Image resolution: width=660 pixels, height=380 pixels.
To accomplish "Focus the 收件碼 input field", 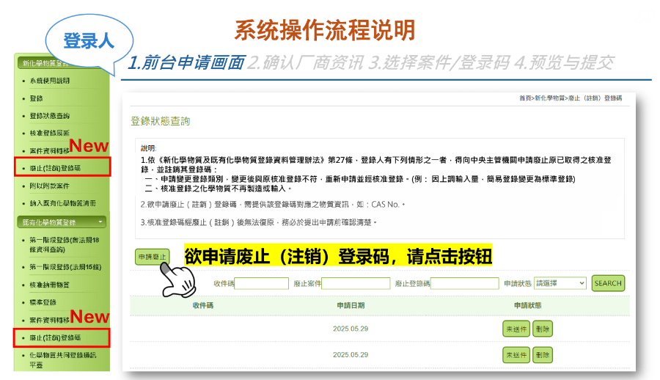I will (261, 283).
